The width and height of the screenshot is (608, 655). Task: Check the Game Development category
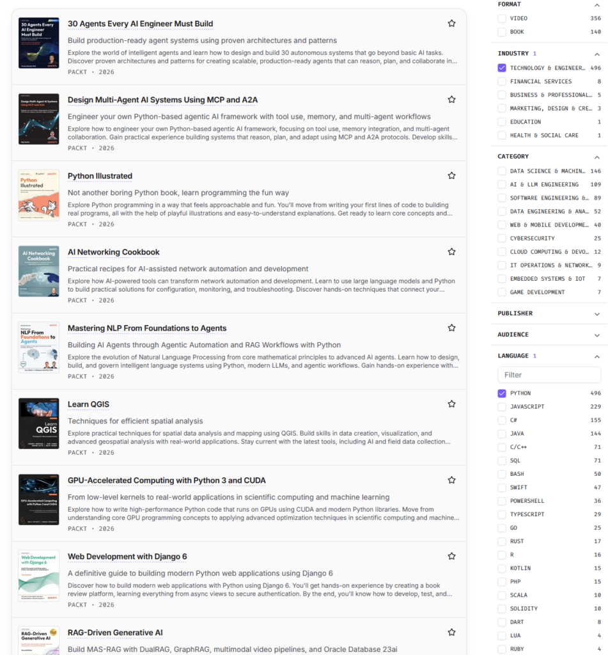[502, 292]
